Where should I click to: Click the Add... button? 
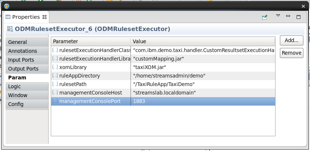click(291, 40)
